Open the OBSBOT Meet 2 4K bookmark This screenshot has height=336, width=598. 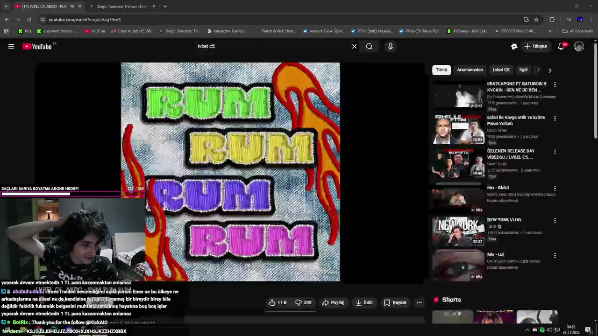pos(515,31)
